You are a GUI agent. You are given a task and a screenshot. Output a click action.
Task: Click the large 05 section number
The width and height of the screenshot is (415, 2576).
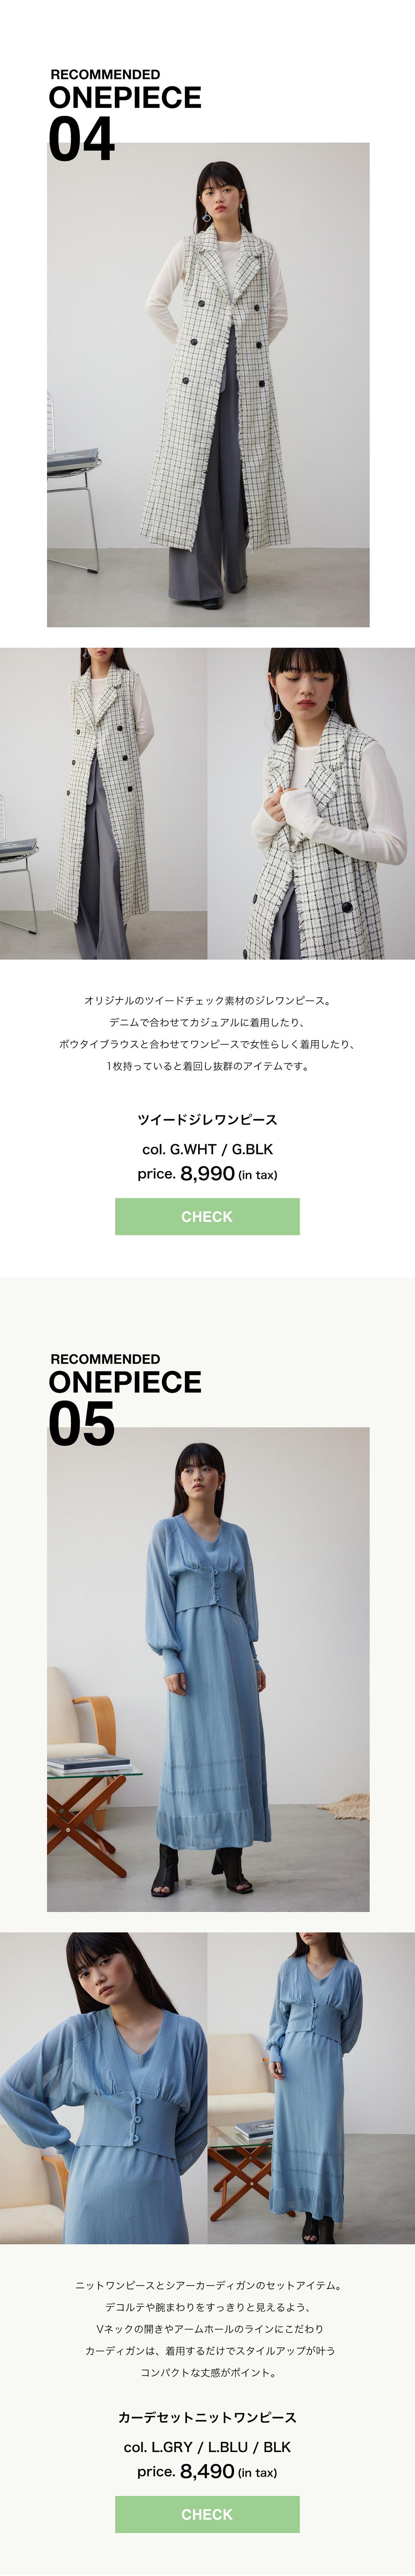pyautogui.click(x=81, y=1424)
